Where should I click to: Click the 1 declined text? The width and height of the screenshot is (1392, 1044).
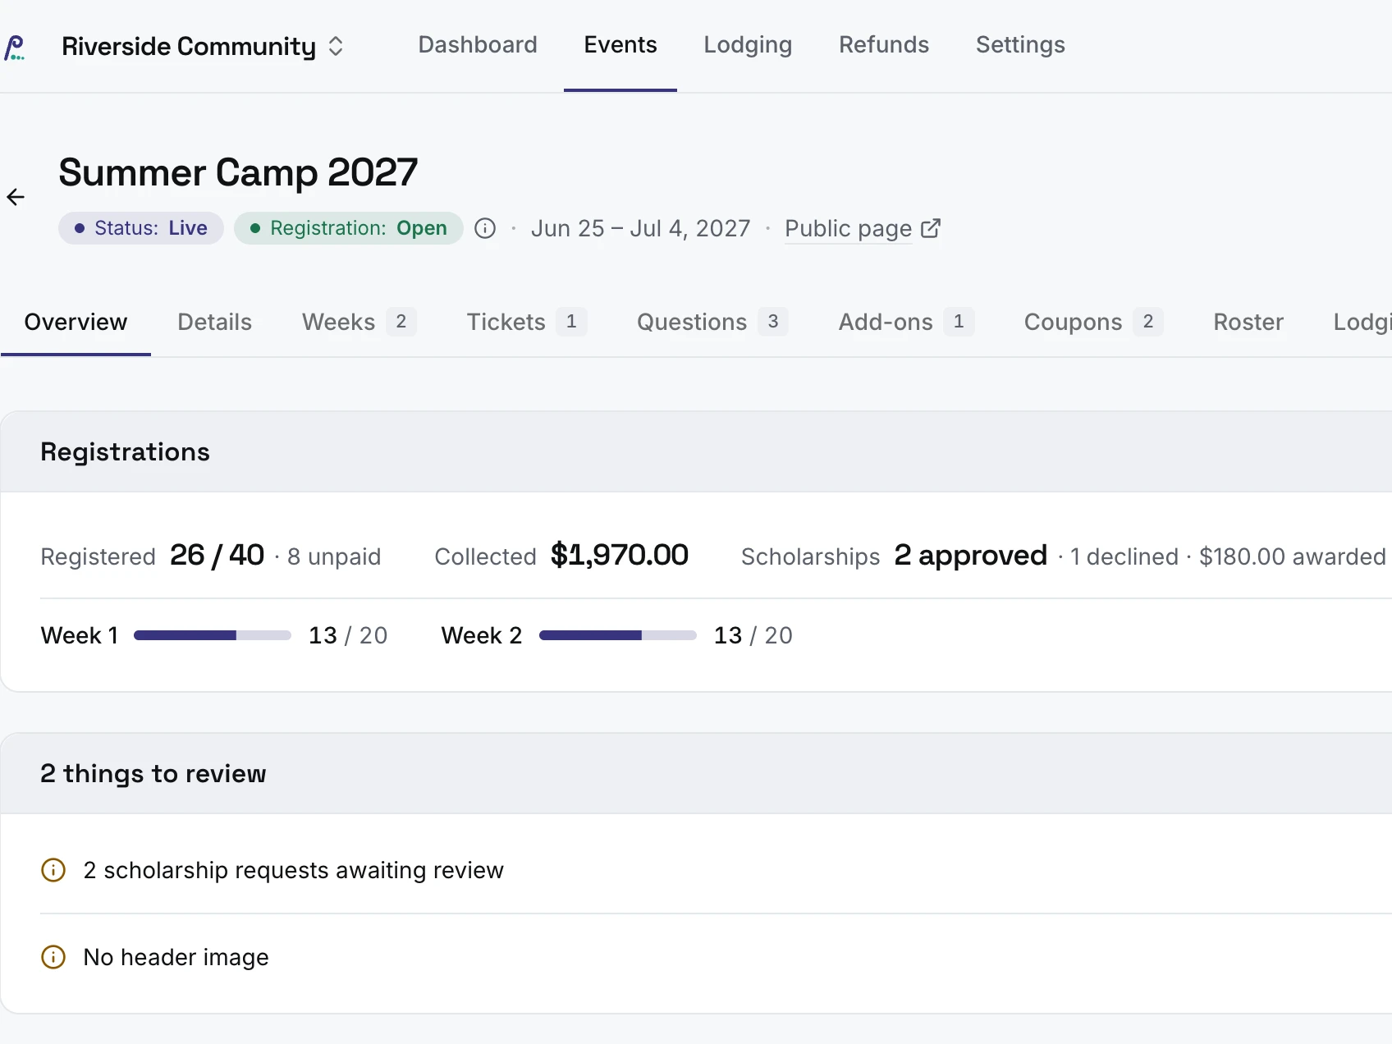point(1124,556)
